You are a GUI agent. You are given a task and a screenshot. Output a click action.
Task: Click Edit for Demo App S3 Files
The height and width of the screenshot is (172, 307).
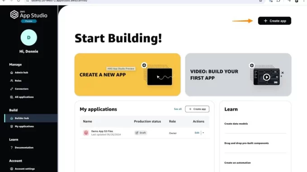coord(197,133)
